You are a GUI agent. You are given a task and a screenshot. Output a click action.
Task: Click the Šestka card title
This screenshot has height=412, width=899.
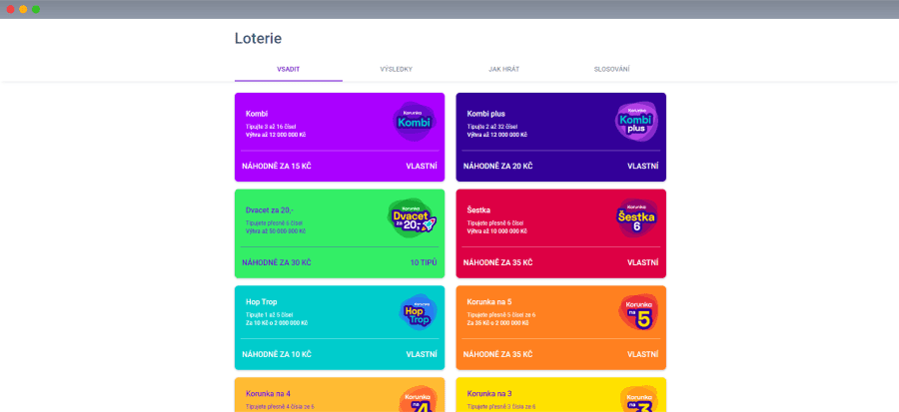[x=478, y=210]
